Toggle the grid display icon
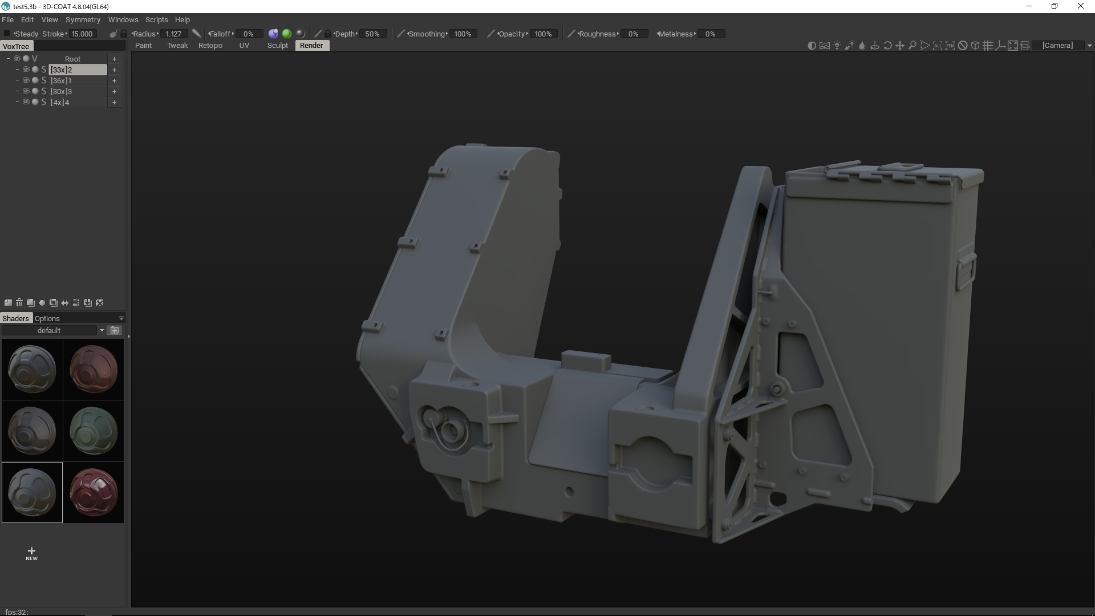Screen dimensions: 1095x616 click(988, 45)
